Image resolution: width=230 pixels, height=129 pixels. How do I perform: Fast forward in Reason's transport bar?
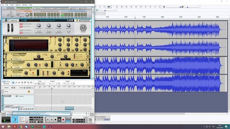(x=52, y=120)
